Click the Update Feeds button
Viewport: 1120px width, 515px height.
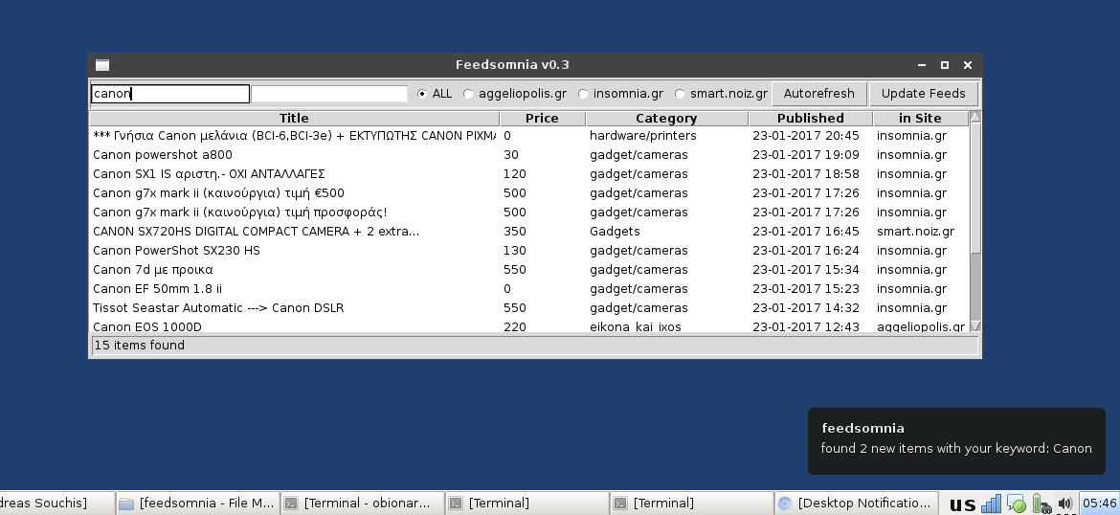point(923,94)
